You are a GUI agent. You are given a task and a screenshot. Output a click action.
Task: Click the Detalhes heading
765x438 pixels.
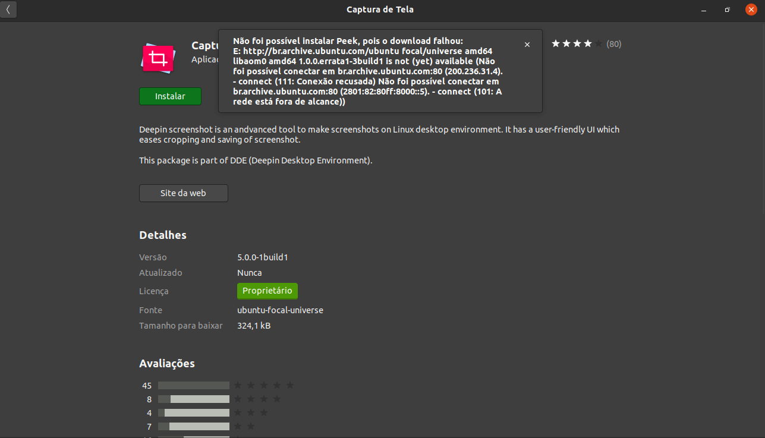(x=163, y=235)
